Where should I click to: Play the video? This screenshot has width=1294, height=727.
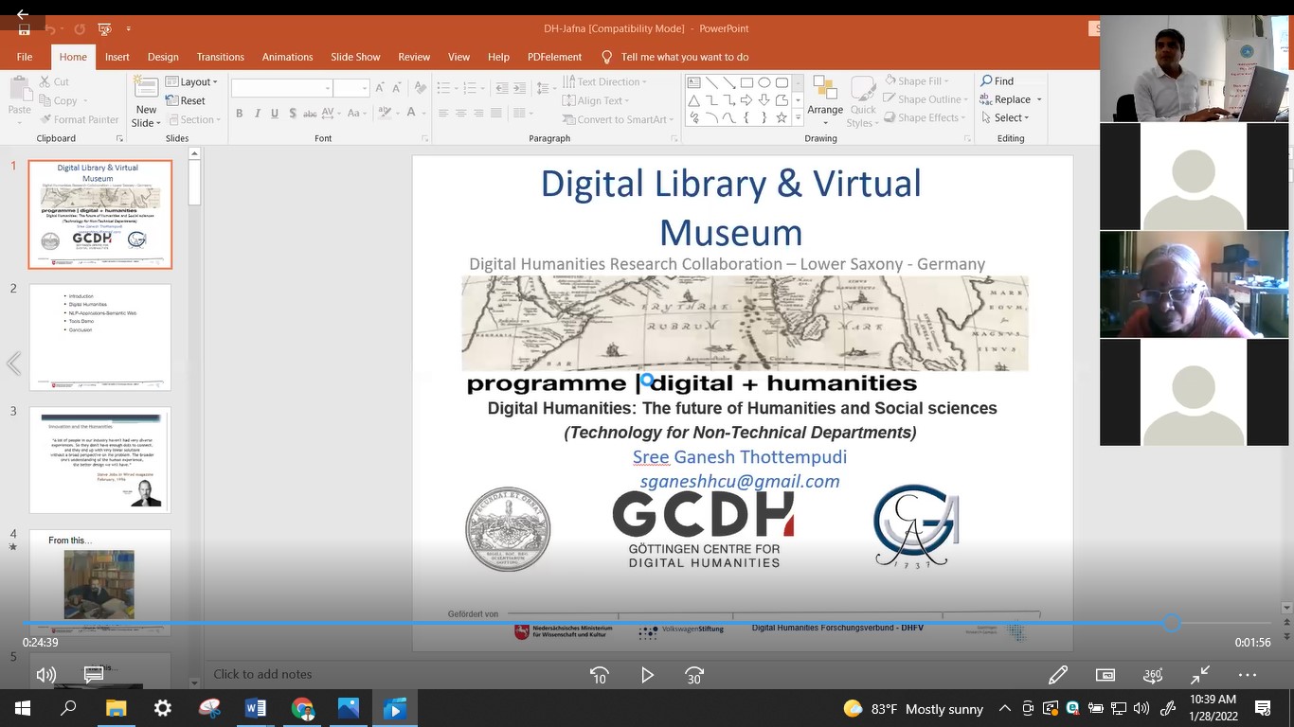pyautogui.click(x=648, y=675)
